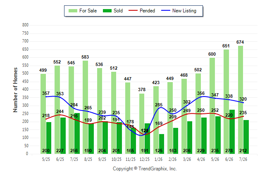Click the Sold bar labeled 278
267x179 pixels.
[232, 132]
